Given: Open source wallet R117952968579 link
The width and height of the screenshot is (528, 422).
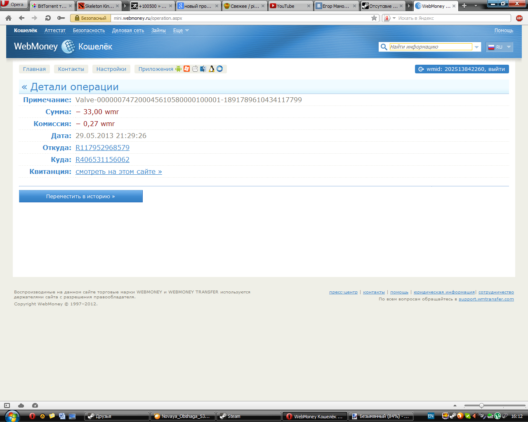Looking at the screenshot, I should 102,148.
